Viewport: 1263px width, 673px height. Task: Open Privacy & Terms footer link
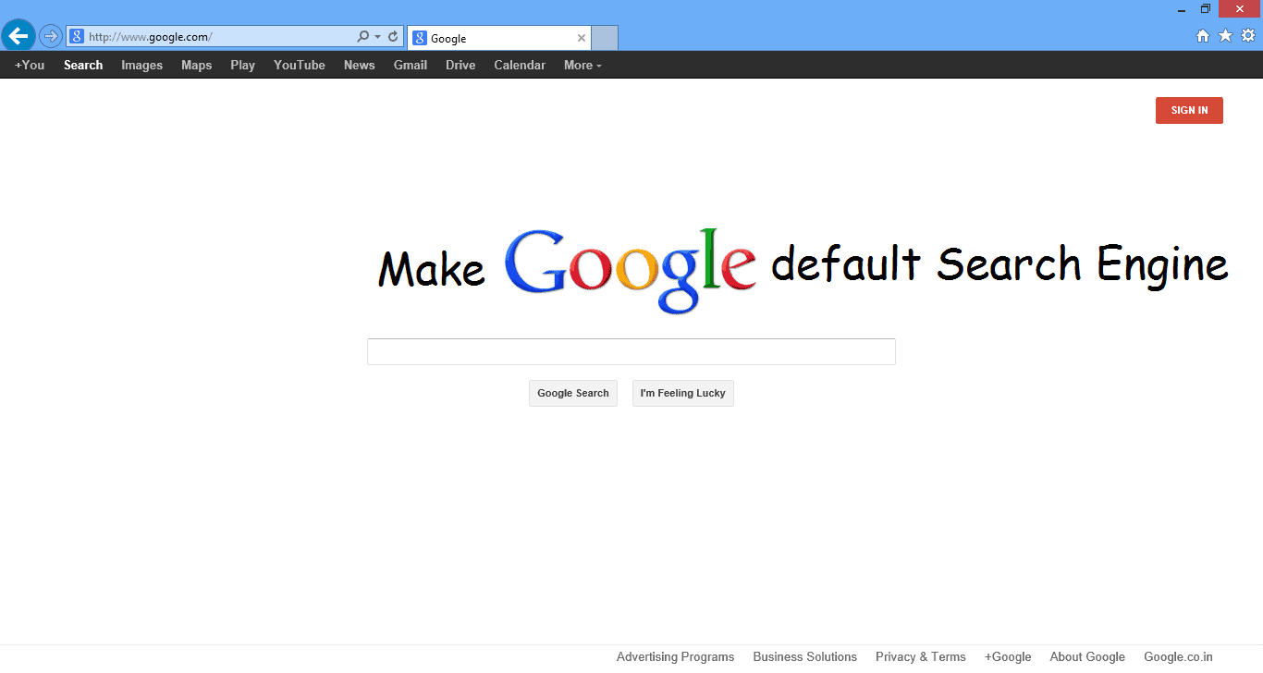(921, 656)
